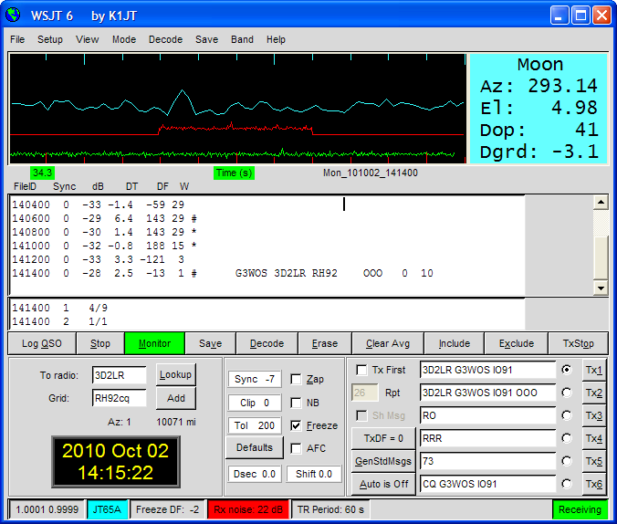Open the Band menu
Viewport: 617px width, 524px height.
pyautogui.click(x=242, y=40)
